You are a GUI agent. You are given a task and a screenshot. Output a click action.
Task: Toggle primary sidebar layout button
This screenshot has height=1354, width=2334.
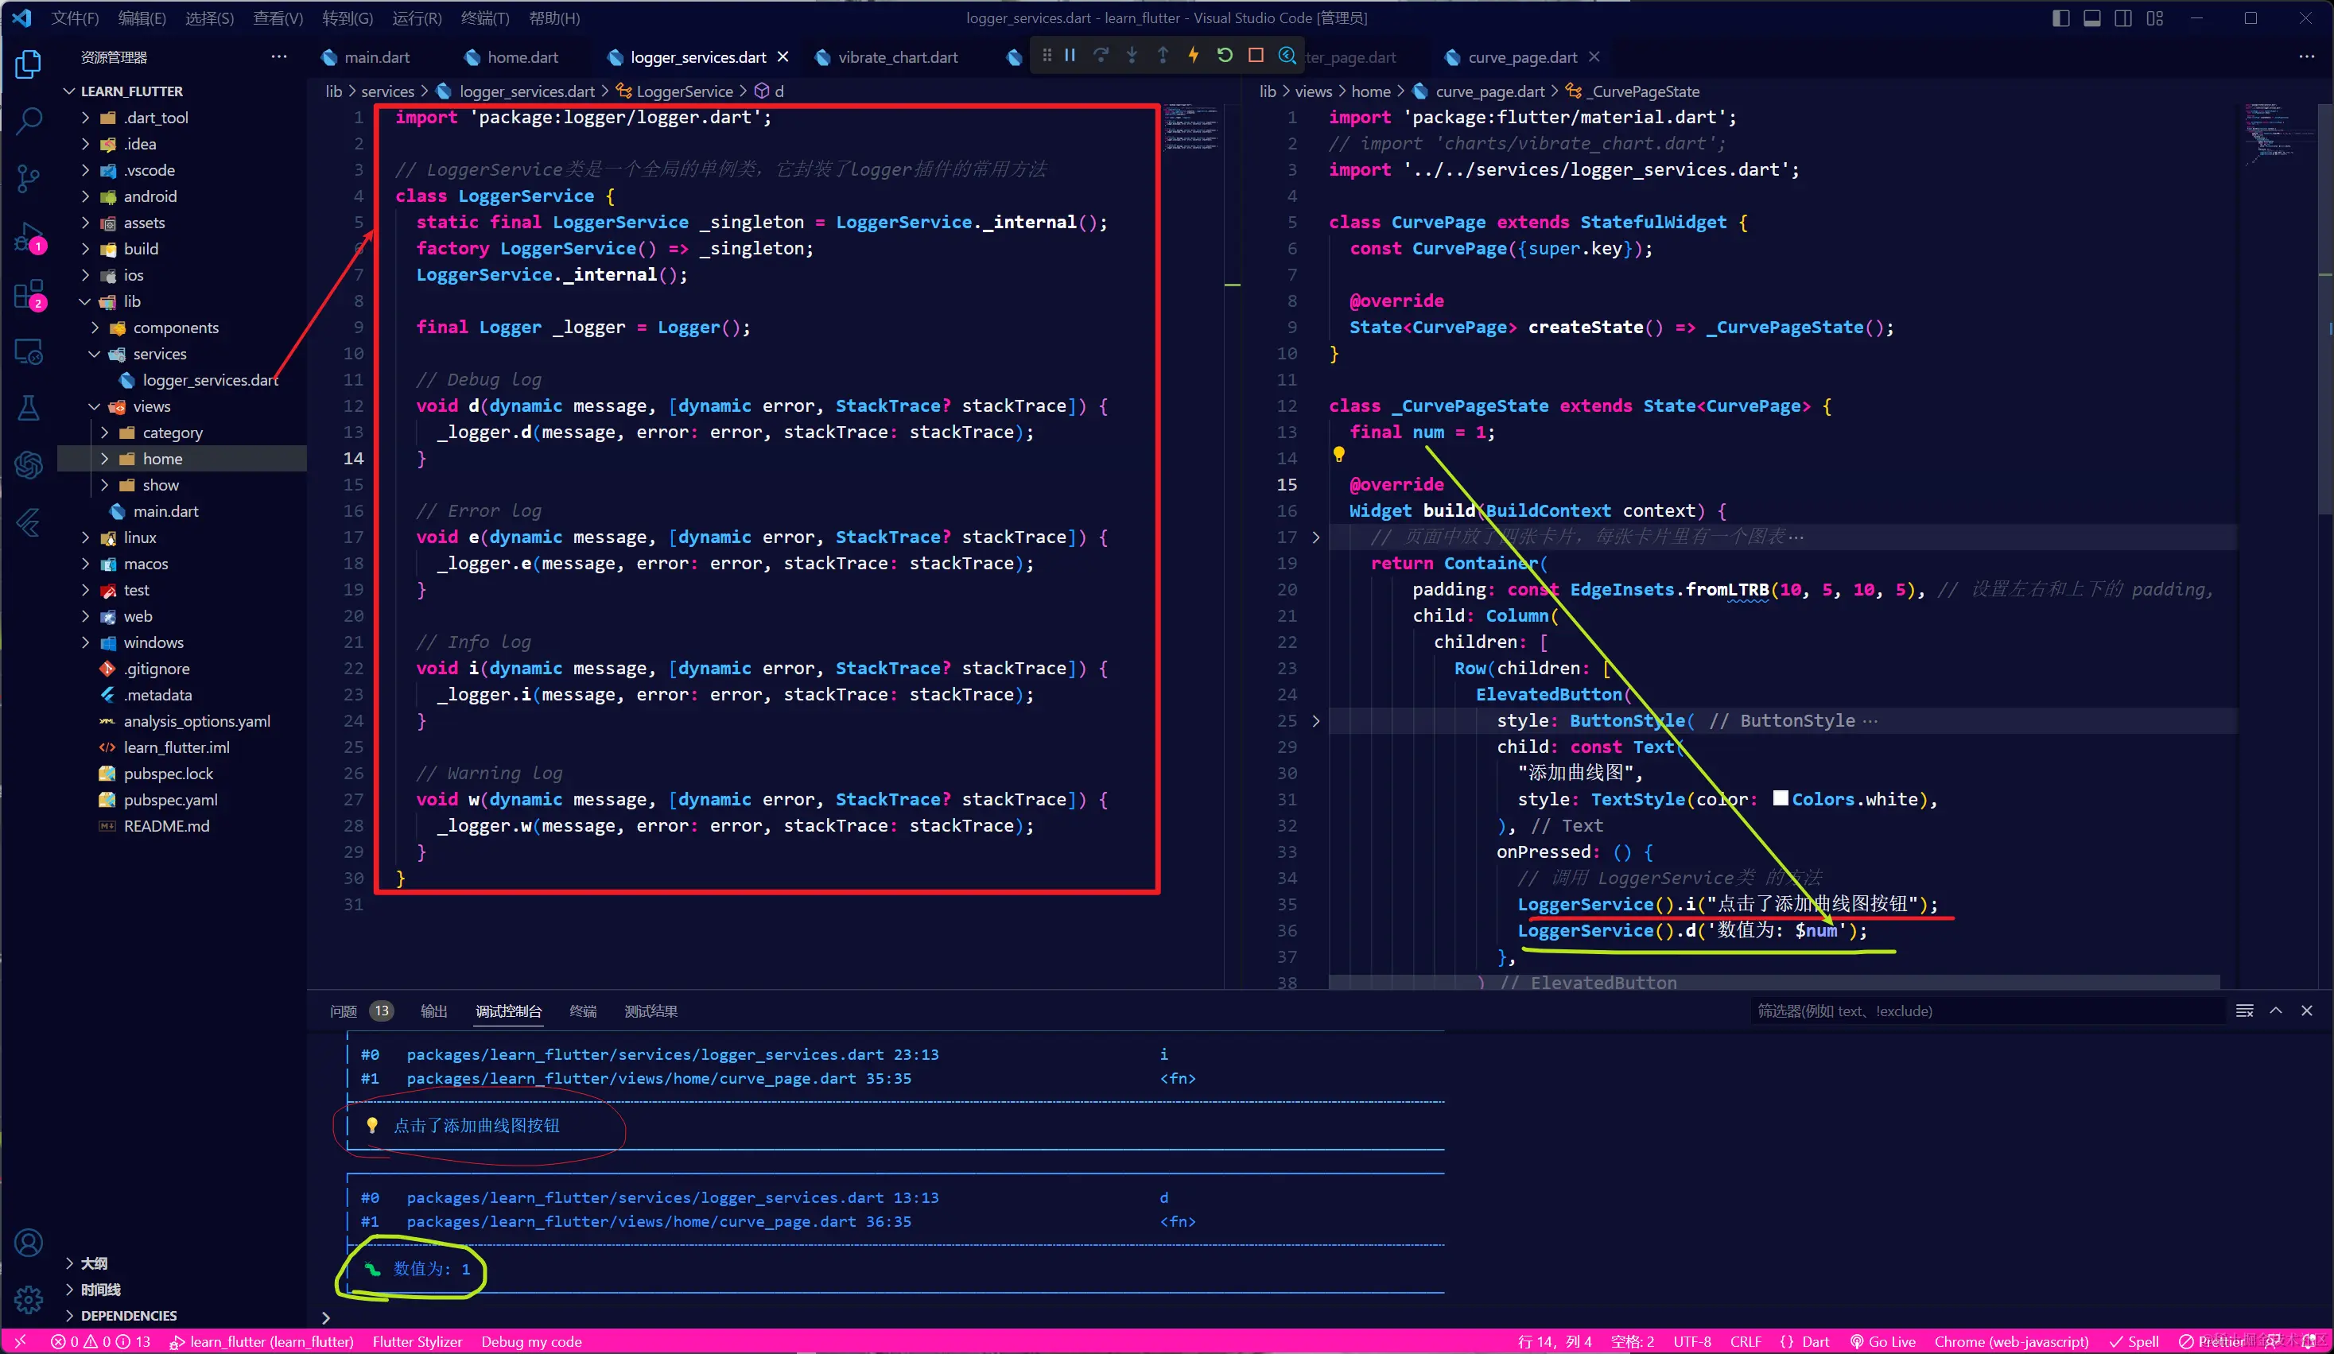click(x=2060, y=18)
